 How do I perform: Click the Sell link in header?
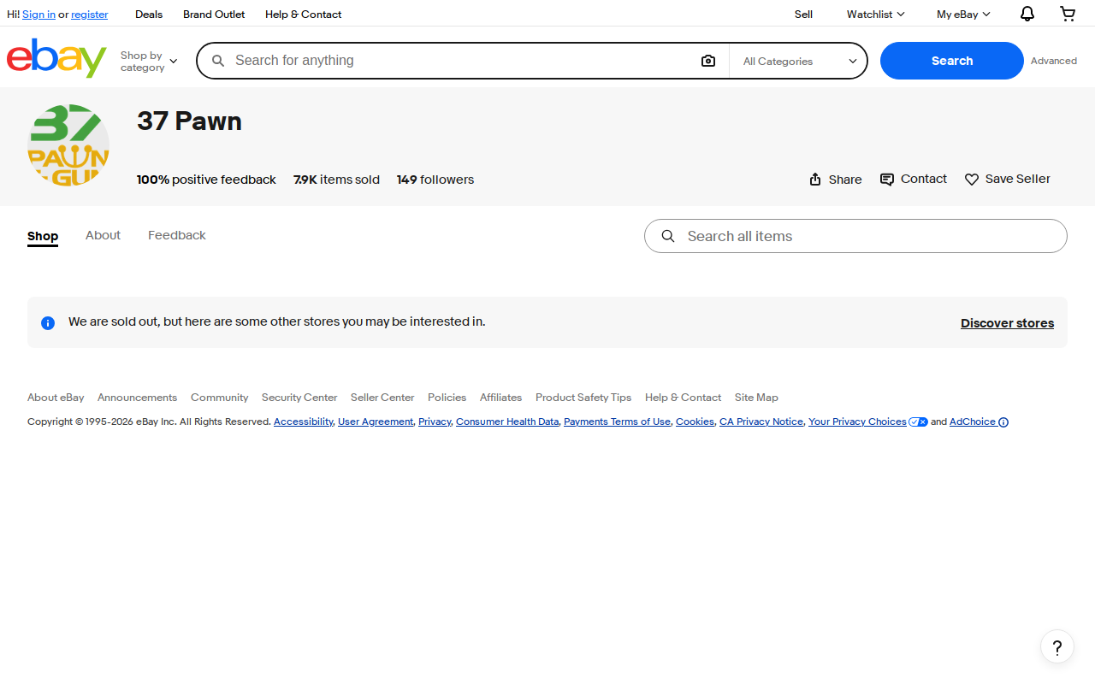point(803,15)
